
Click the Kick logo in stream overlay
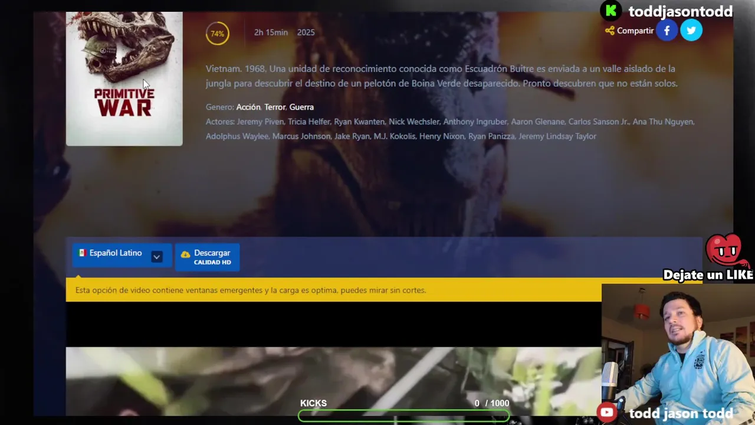pos(611,11)
